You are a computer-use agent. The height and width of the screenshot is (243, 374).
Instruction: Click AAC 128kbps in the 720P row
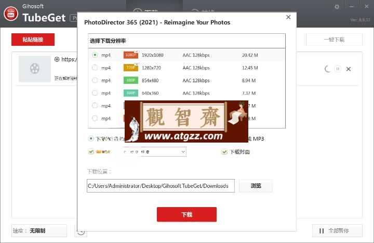coord(196,68)
